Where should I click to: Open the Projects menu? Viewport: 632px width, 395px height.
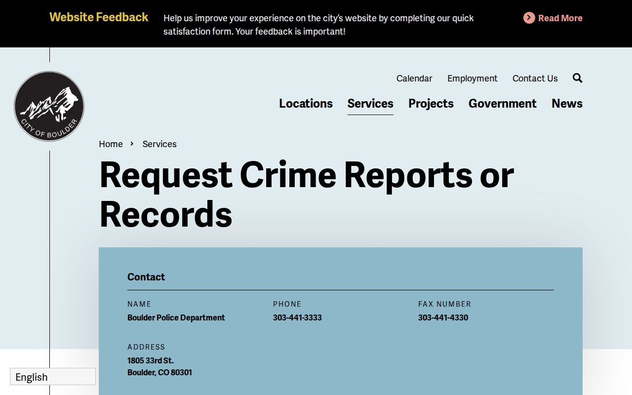[431, 103]
